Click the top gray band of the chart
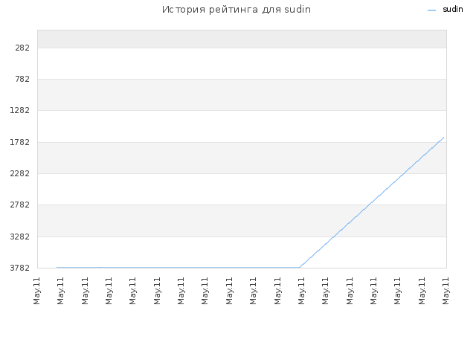 [242, 39]
